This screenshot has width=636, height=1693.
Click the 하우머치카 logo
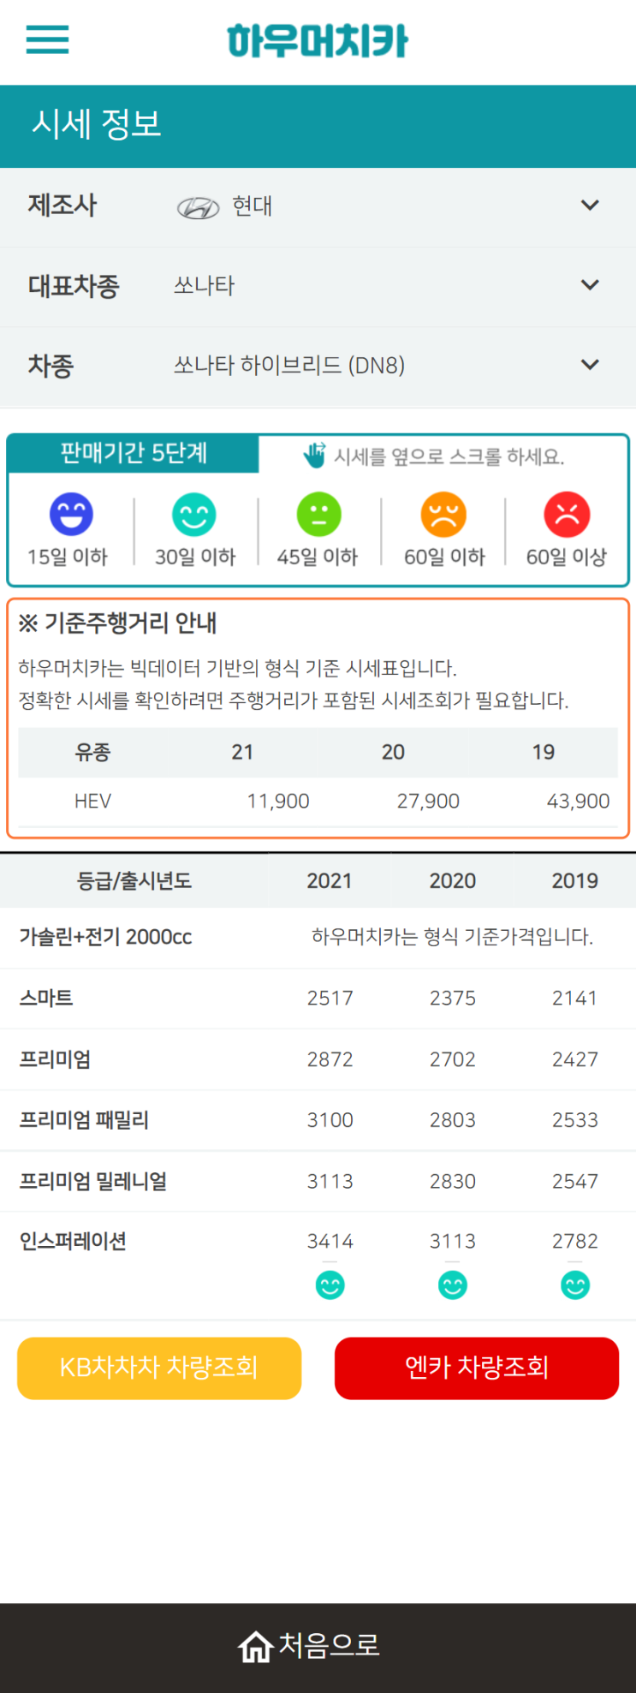[318, 41]
